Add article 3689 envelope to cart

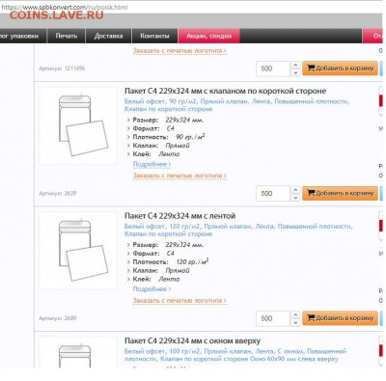pyautogui.click(x=340, y=318)
